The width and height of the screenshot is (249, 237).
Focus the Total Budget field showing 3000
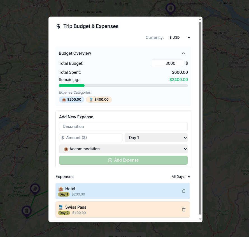pos(167,63)
